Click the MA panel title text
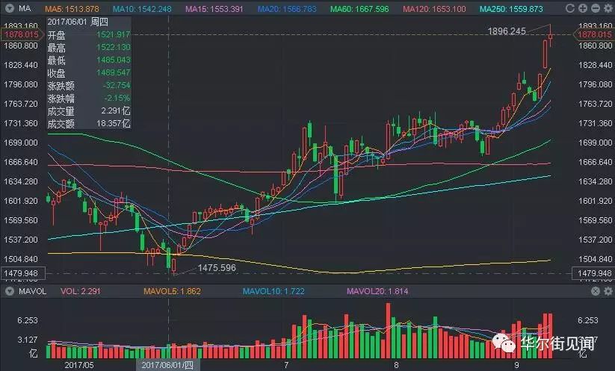The height and width of the screenshot is (371, 615). [25, 8]
